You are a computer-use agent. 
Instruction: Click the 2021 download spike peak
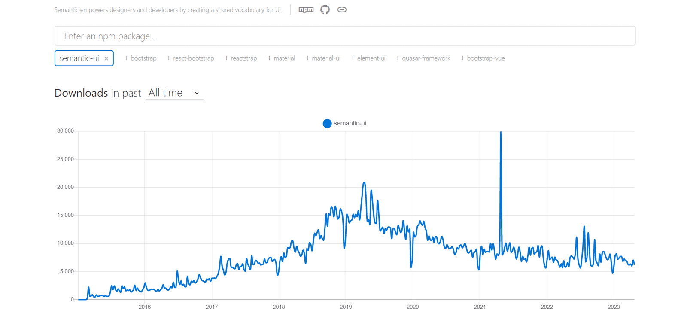pos(501,133)
